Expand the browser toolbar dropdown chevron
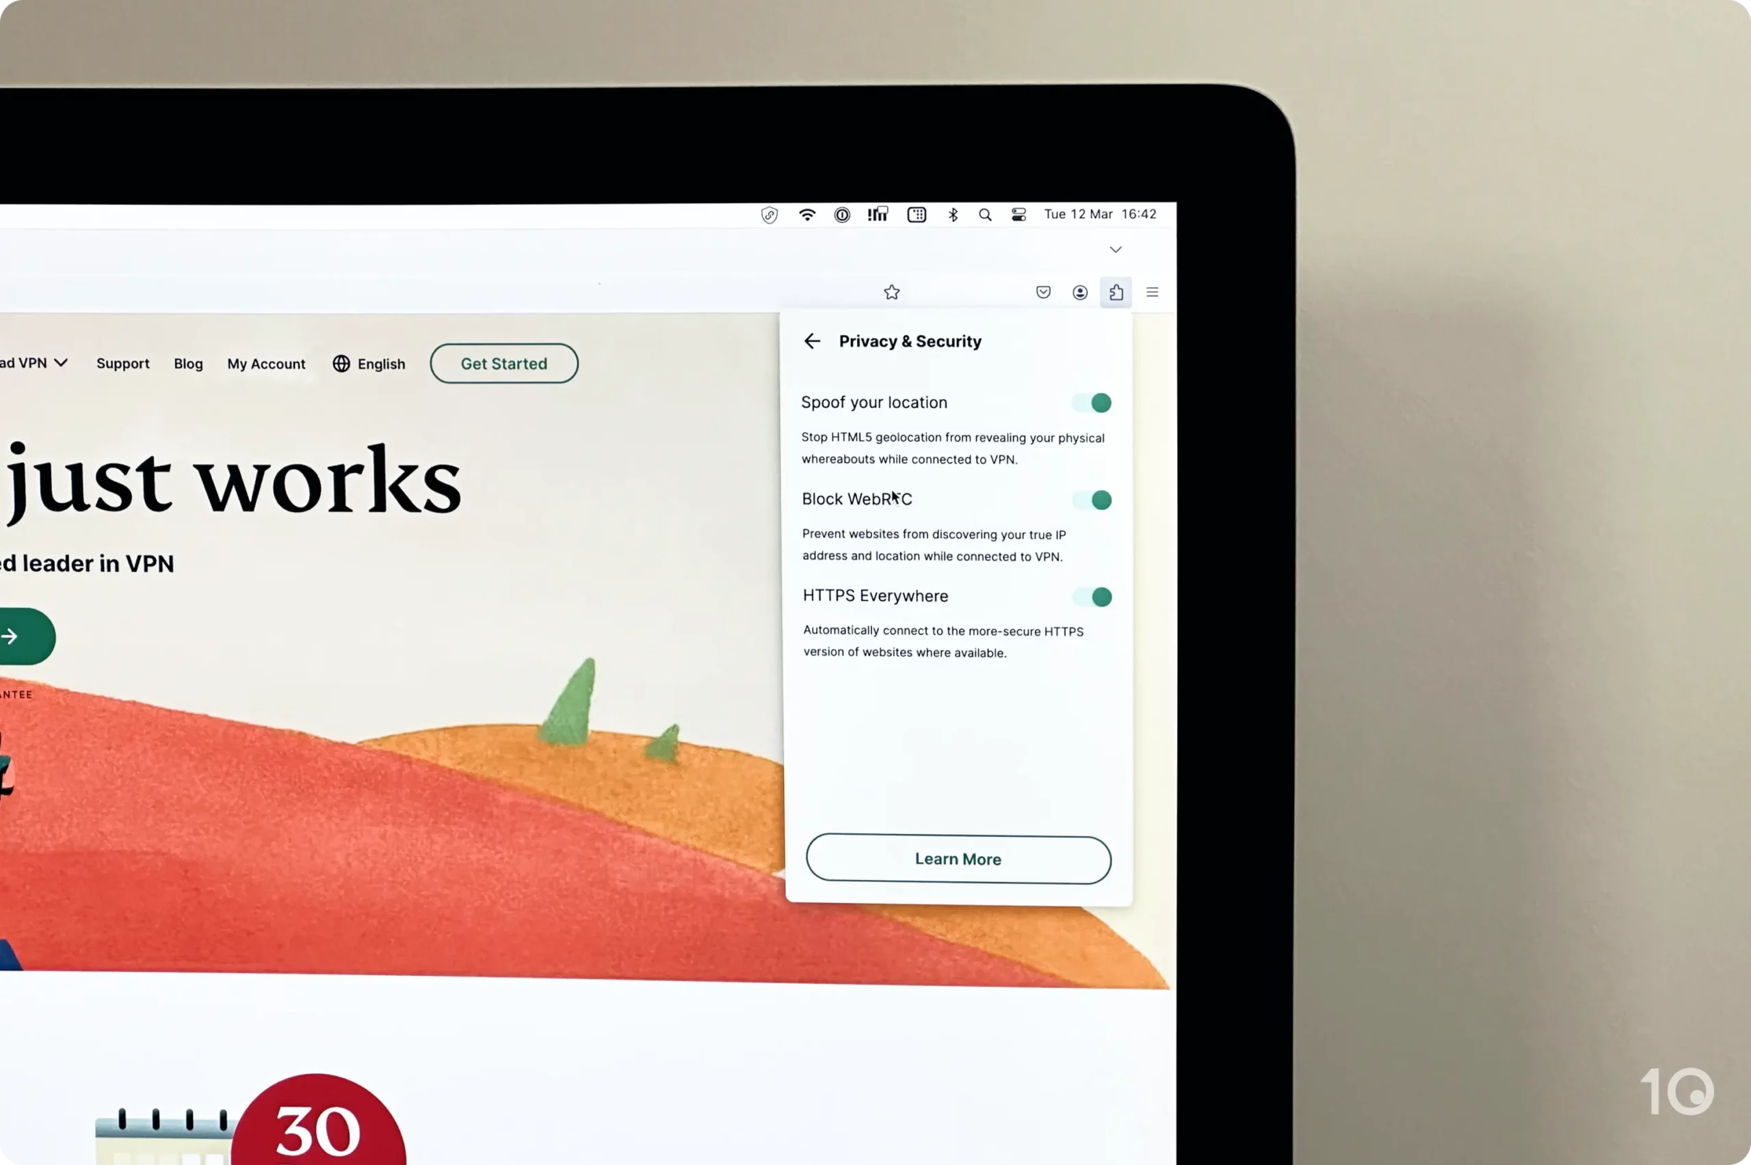 point(1115,248)
